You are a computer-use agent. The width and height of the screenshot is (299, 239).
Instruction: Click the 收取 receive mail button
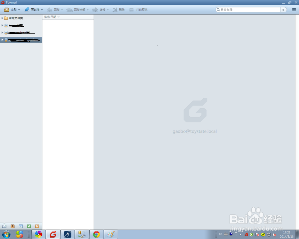tap(10, 10)
